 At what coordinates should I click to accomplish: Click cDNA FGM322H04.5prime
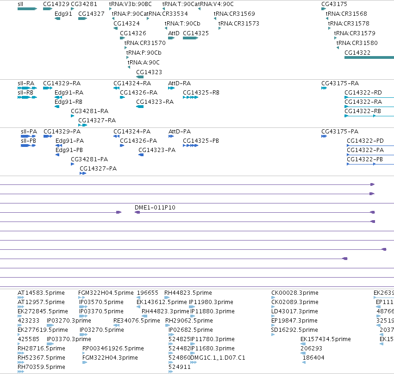click(81, 298)
